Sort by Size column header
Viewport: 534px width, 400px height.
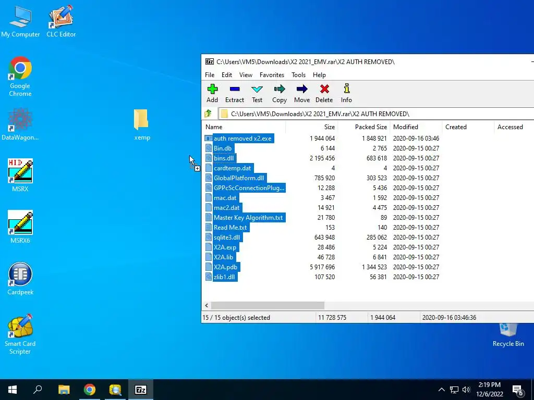(312, 127)
